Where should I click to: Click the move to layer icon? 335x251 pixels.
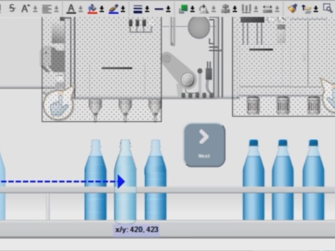(306, 9)
